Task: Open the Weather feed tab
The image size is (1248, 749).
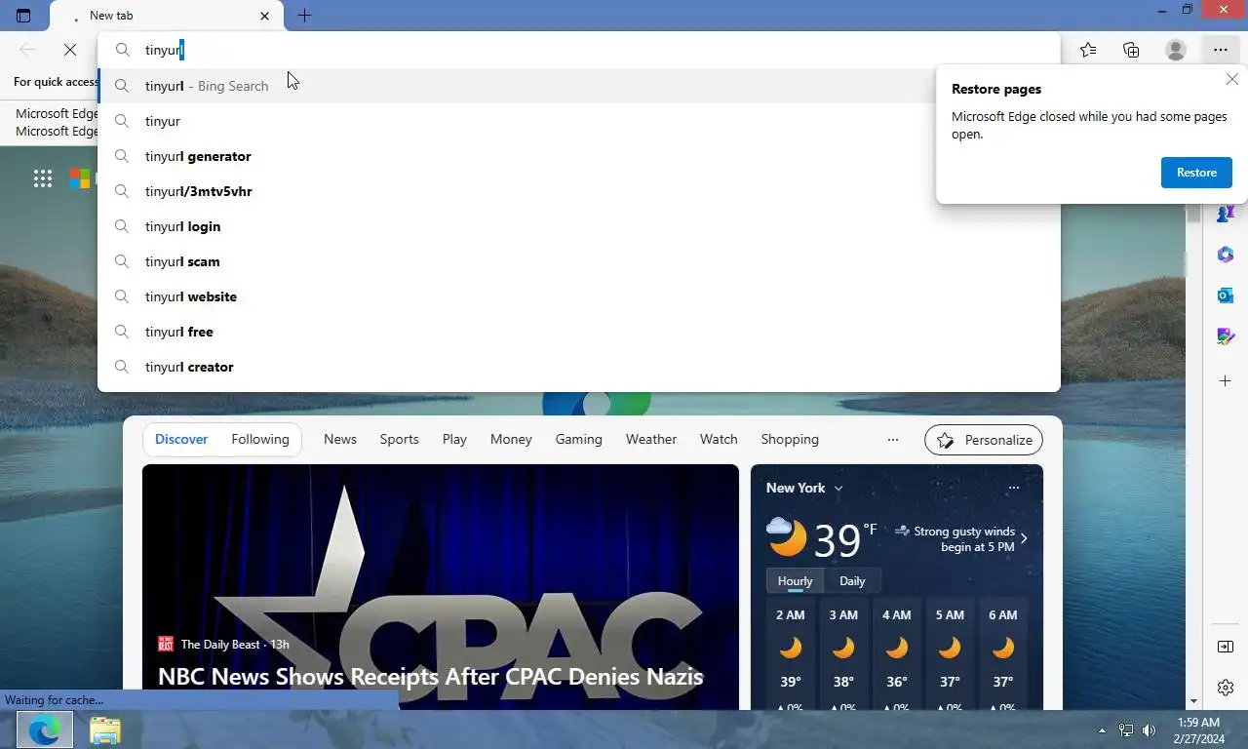Action: click(651, 439)
